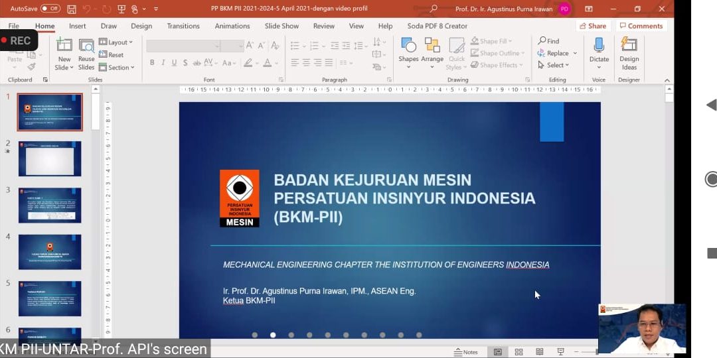The image size is (717, 358).
Task: Click the PD account avatar
Action: 564,9
